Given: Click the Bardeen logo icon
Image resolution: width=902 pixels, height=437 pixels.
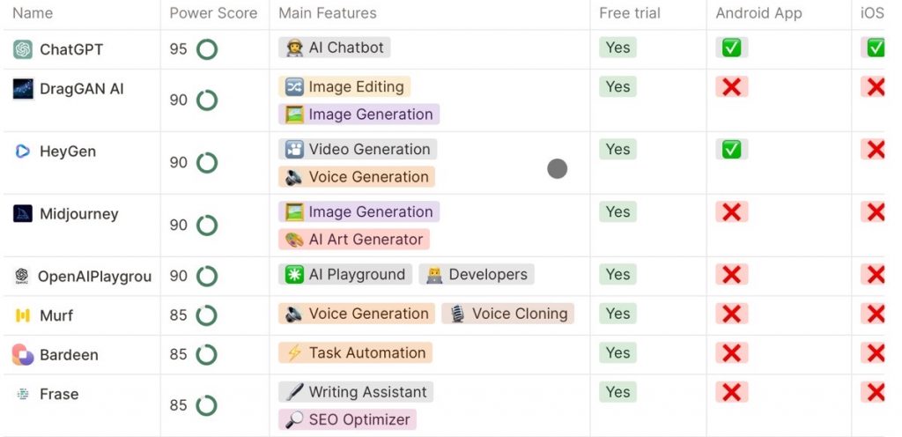Looking at the screenshot, I should tap(23, 355).
